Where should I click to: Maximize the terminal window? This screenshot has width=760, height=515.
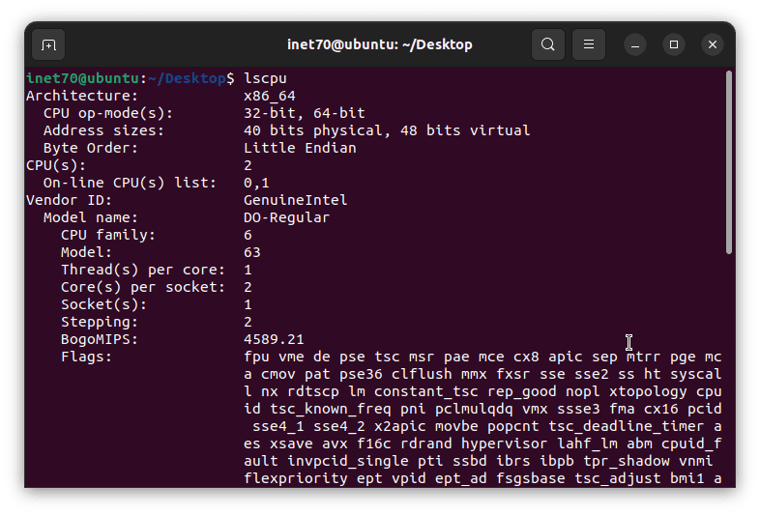point(674,44)
